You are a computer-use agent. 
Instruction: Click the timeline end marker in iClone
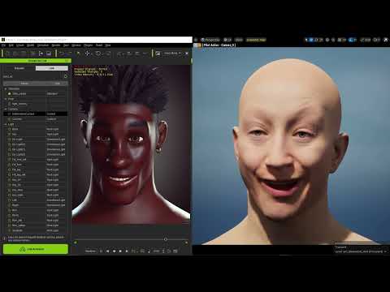(186, 243)
